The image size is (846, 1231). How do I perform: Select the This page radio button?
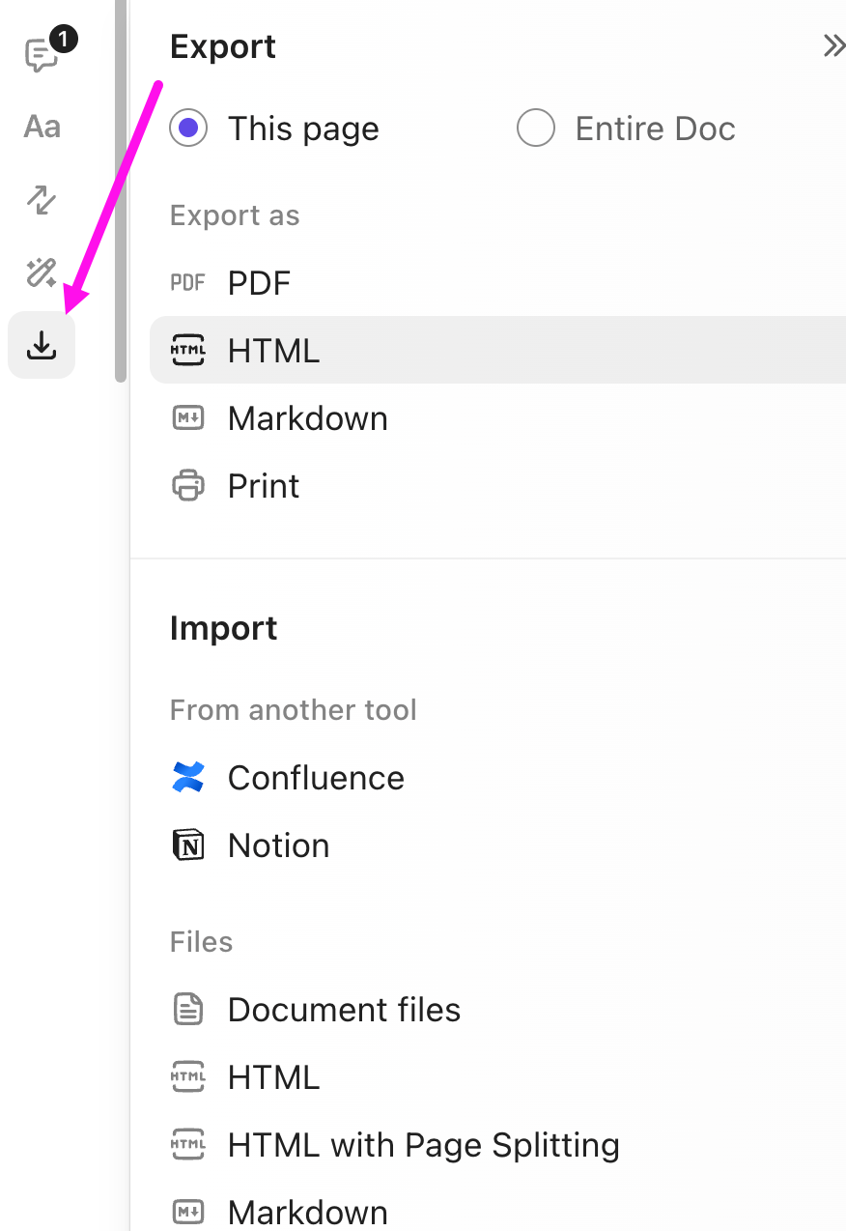[188, 129]
